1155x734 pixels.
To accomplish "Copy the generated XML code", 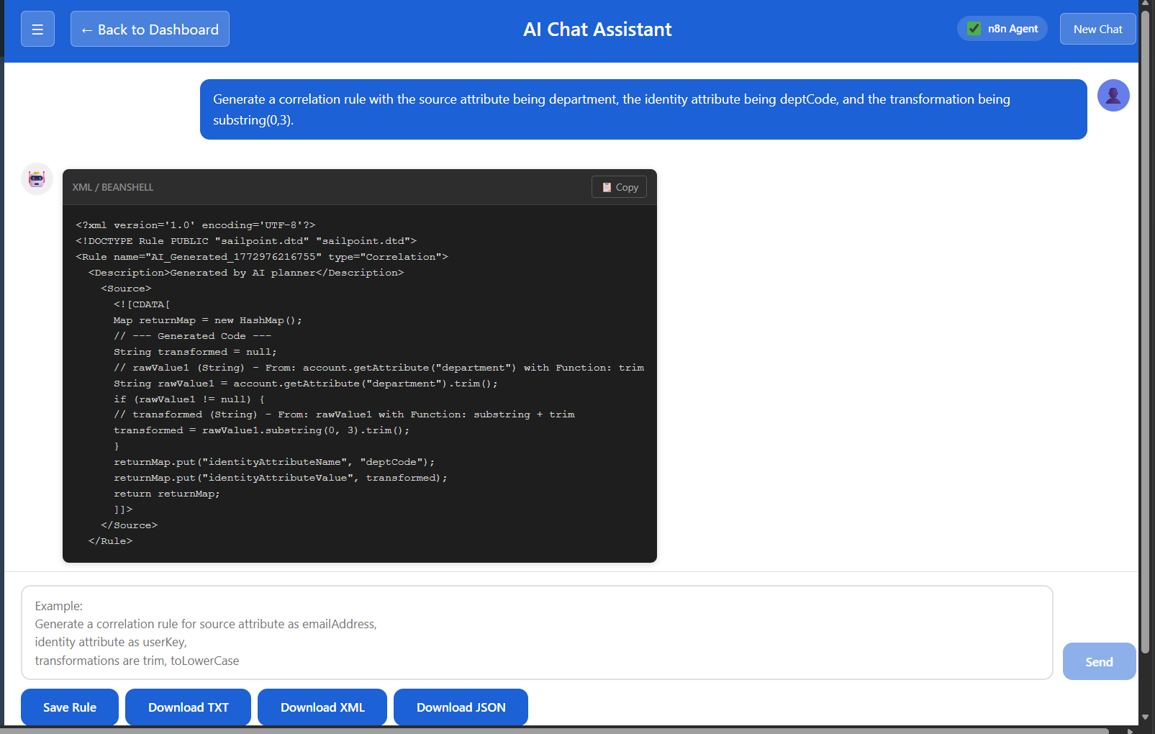I will click(619, 187).
